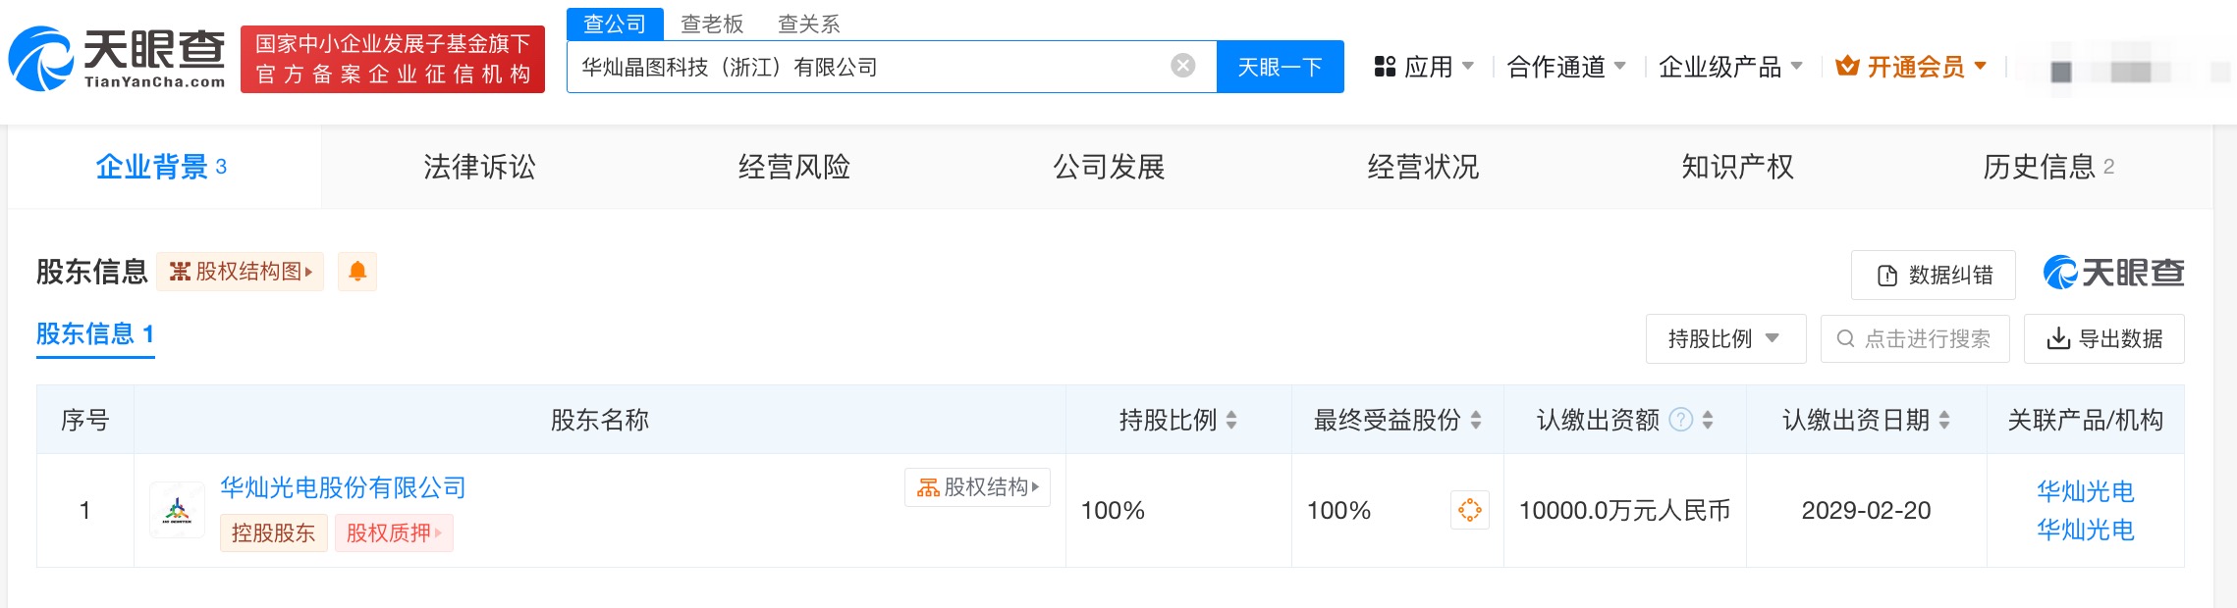
Task: Expand the 持股比例 filter dropdown
Action: point(1725,339)
